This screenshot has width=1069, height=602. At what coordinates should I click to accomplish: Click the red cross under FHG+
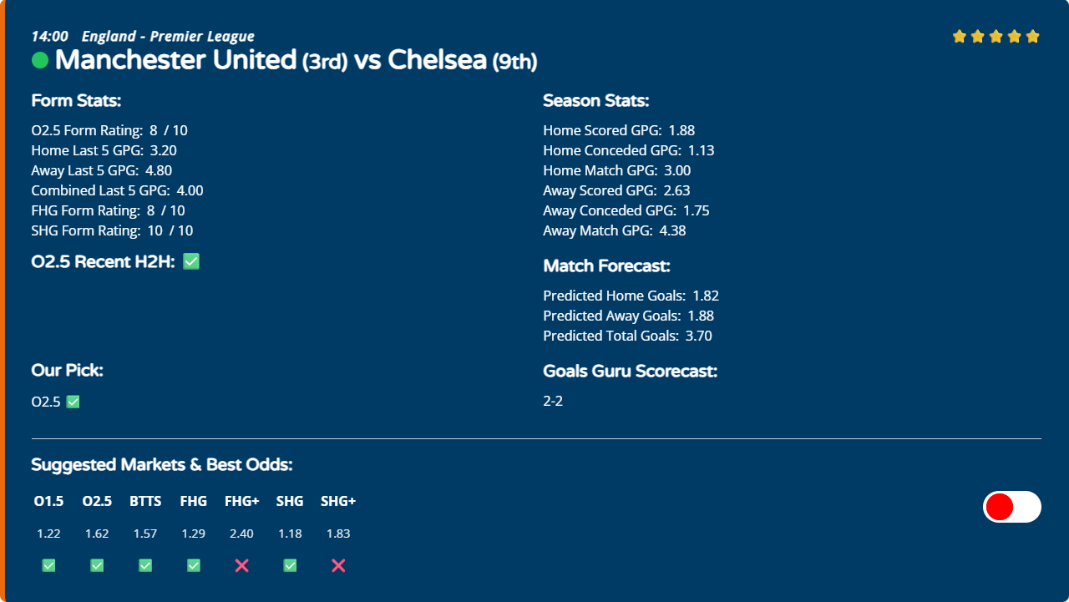(x=242, y=565)
